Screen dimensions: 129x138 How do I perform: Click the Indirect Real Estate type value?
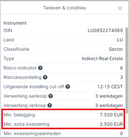(102, 58)
